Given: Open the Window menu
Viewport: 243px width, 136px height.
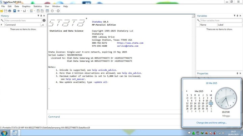Looking at the screenshot, I should coord(56,6).
